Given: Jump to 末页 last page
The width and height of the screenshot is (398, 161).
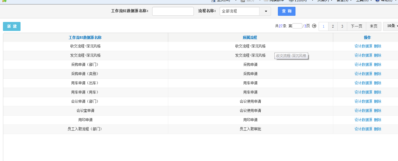Looking at the screenshot, I should (373, 26).
